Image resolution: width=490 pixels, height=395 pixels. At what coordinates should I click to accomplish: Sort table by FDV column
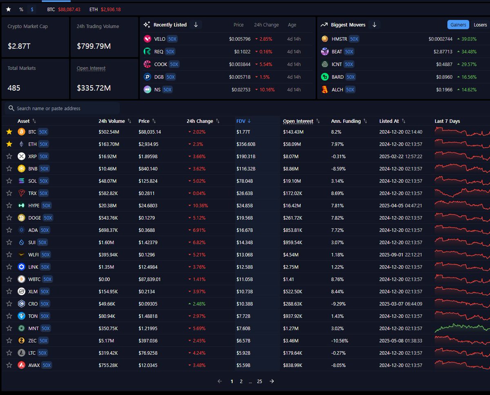click(243, 121)
